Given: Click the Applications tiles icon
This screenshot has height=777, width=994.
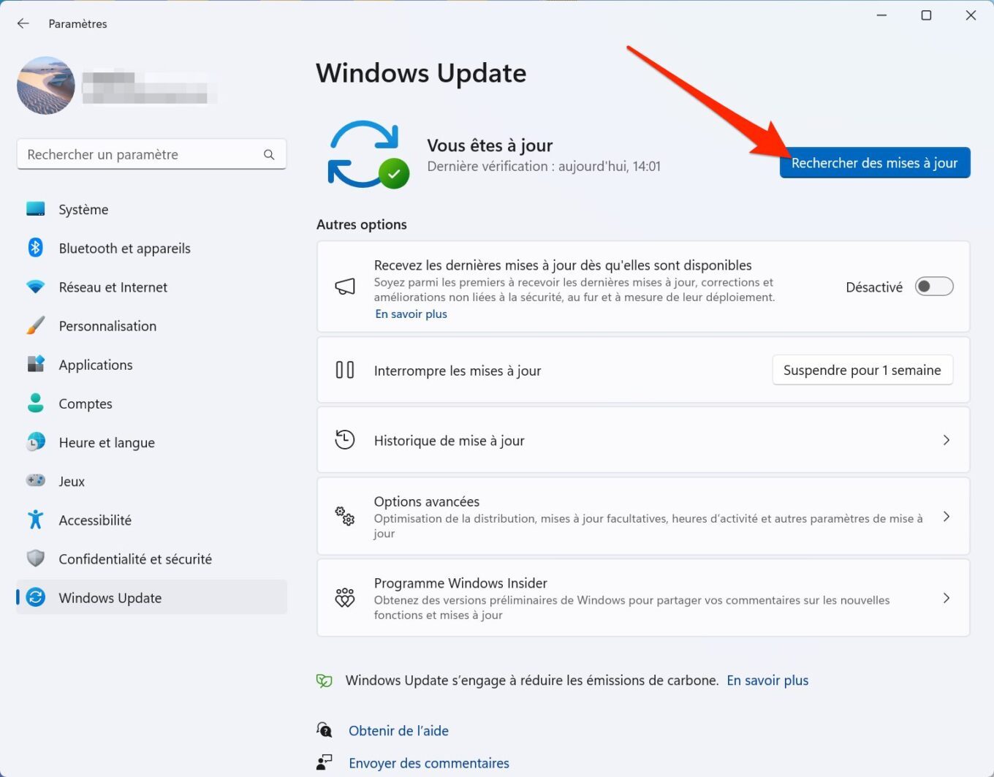Looking at the screenshot, I should (35, 364).
